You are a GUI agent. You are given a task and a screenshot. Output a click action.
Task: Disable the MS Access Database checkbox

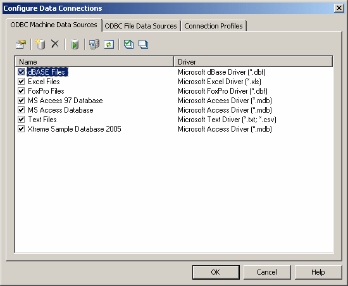[21, 110]
